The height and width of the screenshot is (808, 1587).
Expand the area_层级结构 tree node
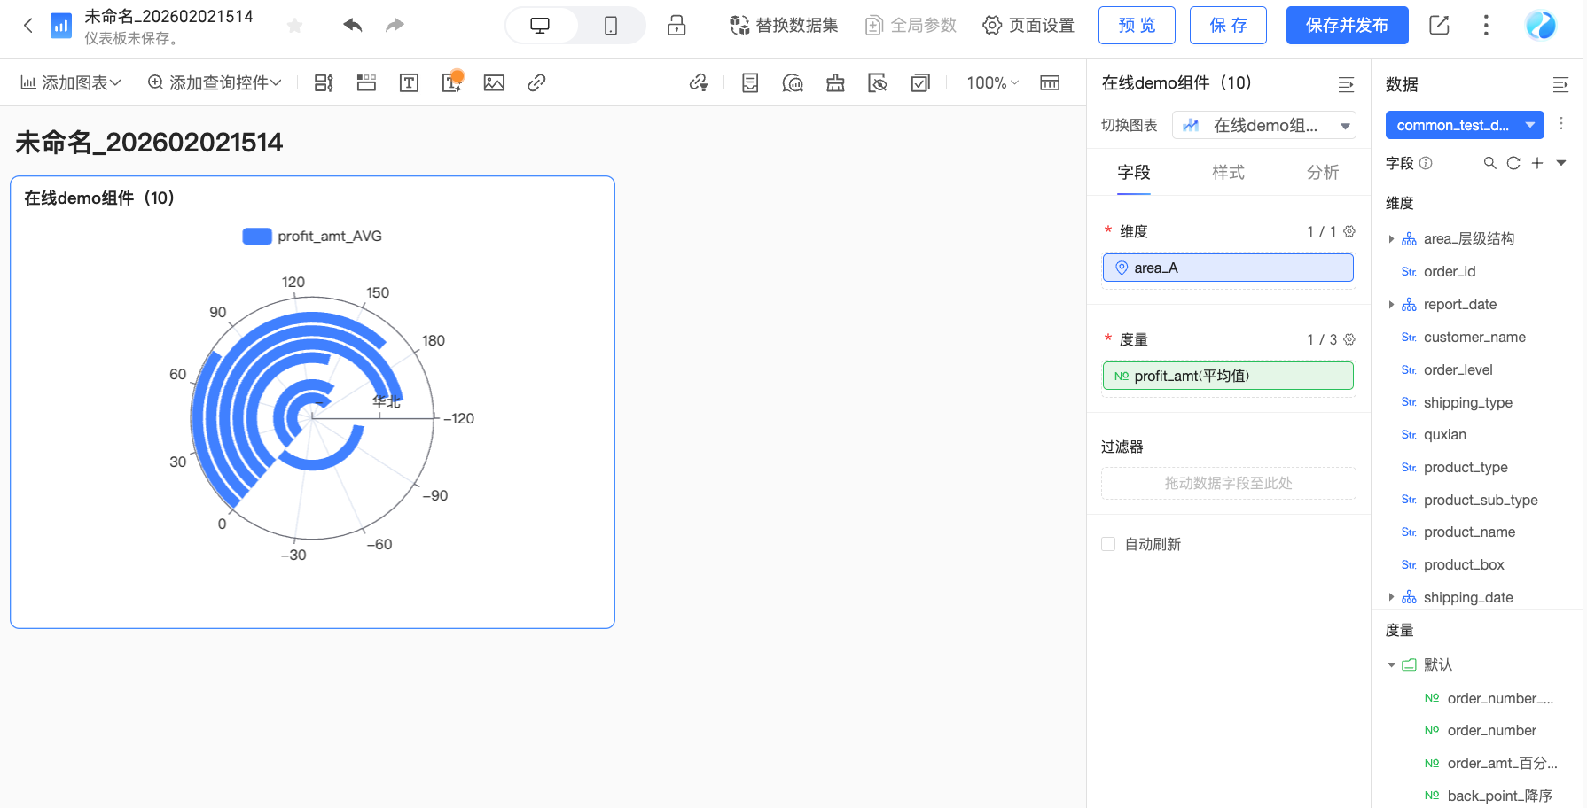click(1391, 239)
